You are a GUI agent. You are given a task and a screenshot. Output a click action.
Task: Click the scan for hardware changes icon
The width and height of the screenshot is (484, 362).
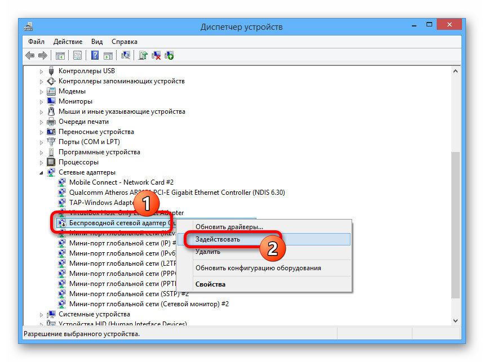pos(125,56)
